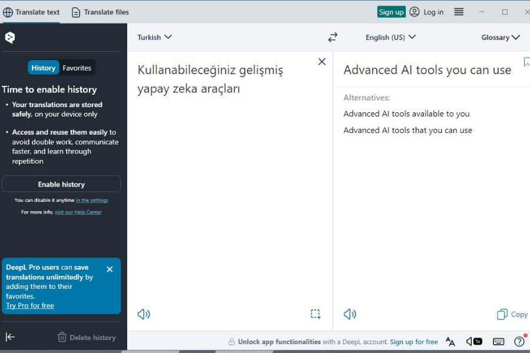Copy the translated text

(x=512, y=314)
